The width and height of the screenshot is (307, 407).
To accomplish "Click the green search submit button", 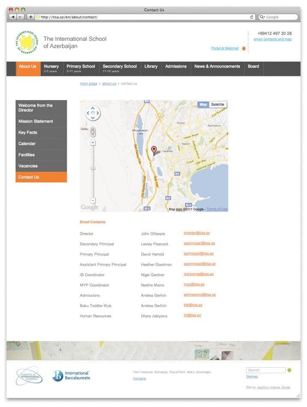I will coord(289,370).
